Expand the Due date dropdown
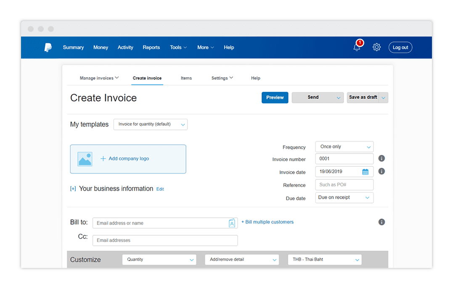The width and height of the screenshot is (453, 294). click(x=344, y=198)
